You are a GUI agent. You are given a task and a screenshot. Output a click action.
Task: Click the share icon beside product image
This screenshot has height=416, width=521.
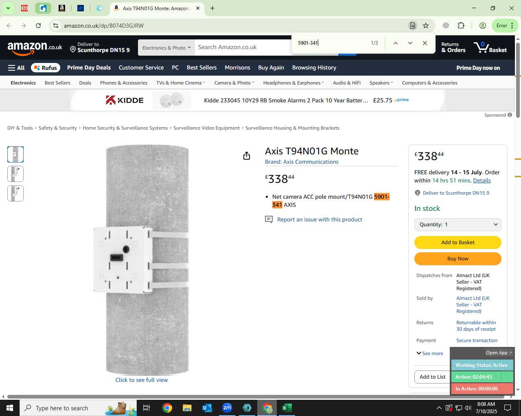pyautogui.click(x=246, y=156)
